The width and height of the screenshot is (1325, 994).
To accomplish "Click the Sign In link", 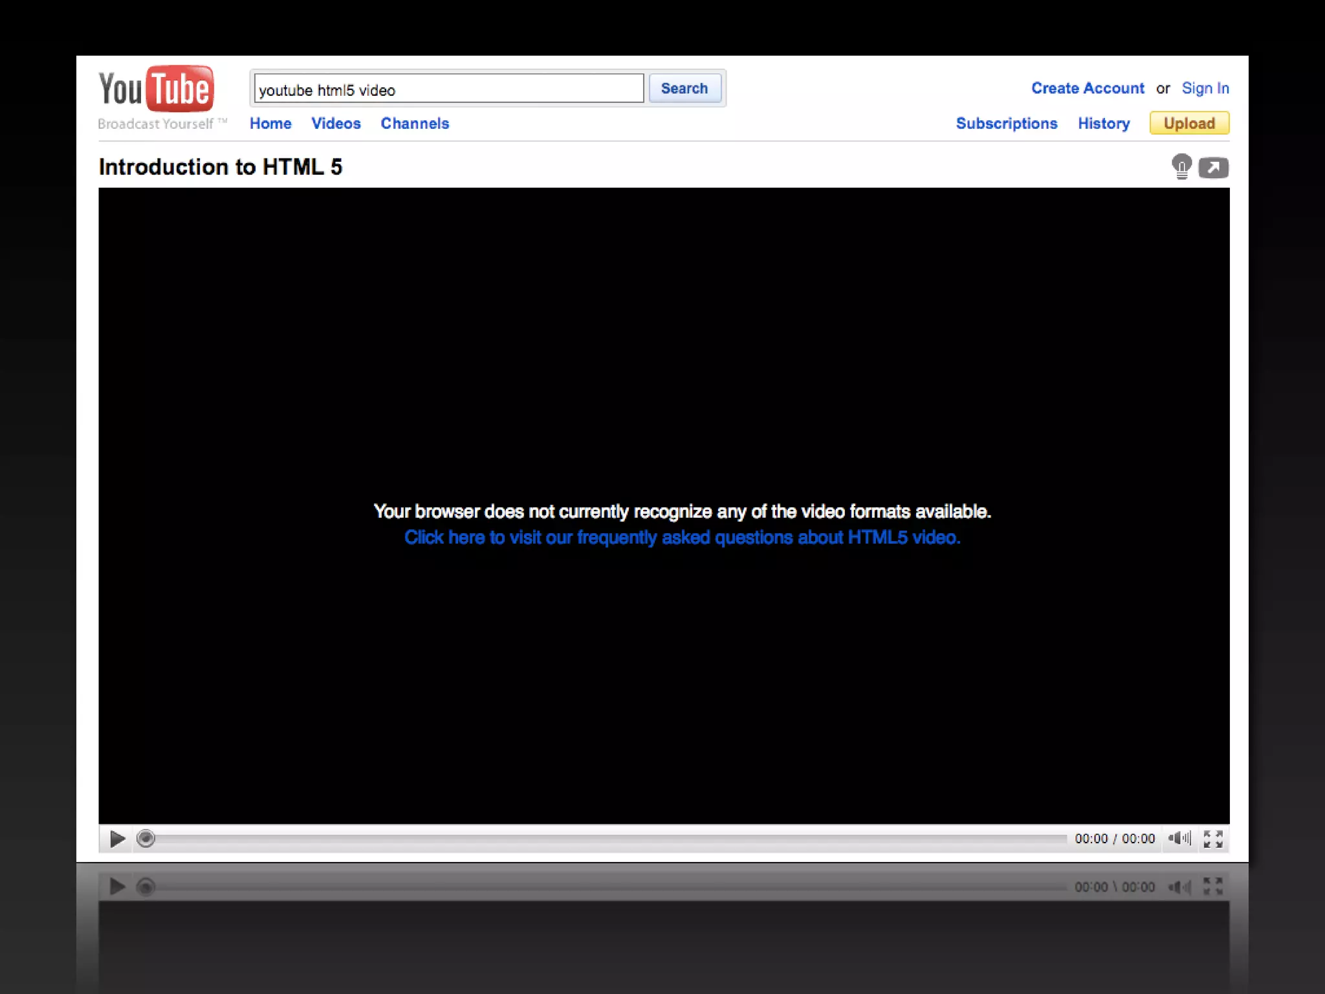I will point(1205,88).
